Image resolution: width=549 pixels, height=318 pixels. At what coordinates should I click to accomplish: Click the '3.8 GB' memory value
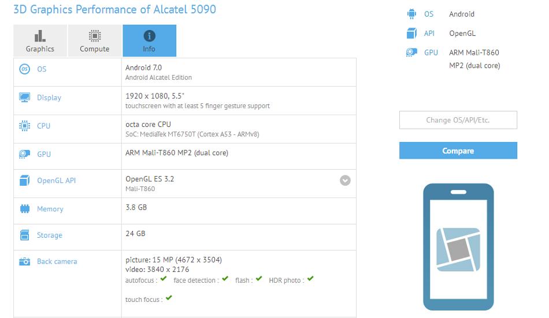[x=136, y=207]
